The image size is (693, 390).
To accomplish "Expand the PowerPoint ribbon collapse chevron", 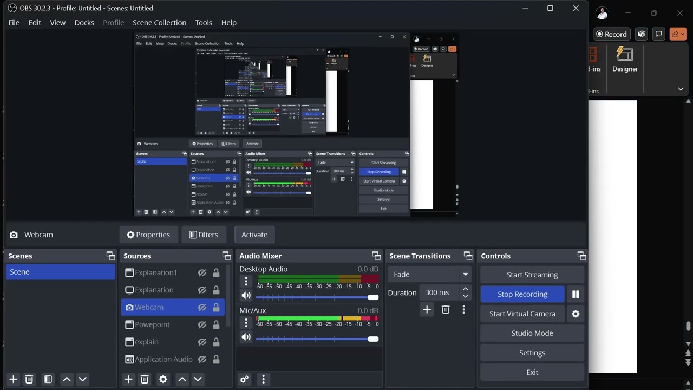I will (x=681, y=89).
